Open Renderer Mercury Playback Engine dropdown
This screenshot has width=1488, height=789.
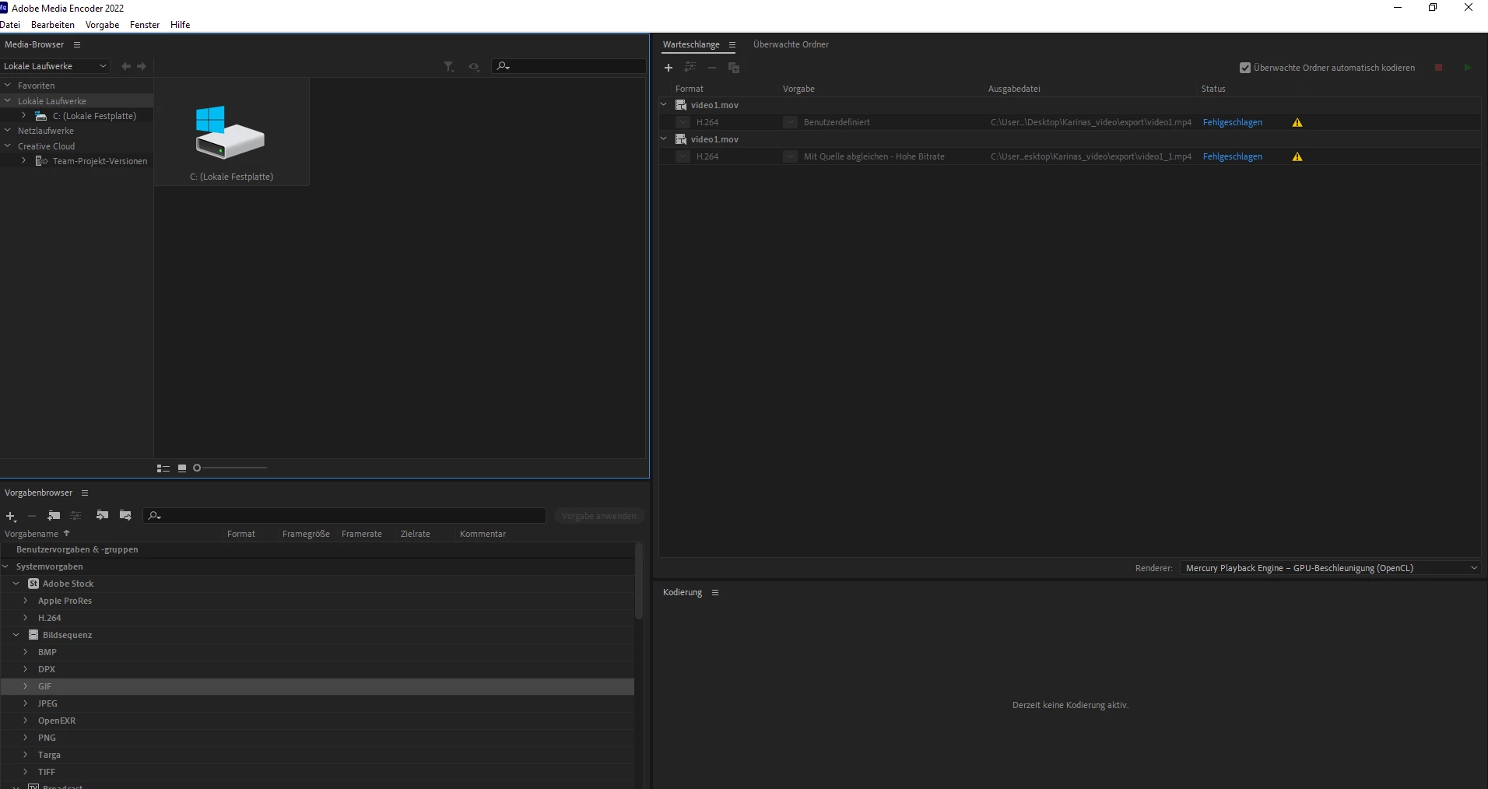point(1330,568)
